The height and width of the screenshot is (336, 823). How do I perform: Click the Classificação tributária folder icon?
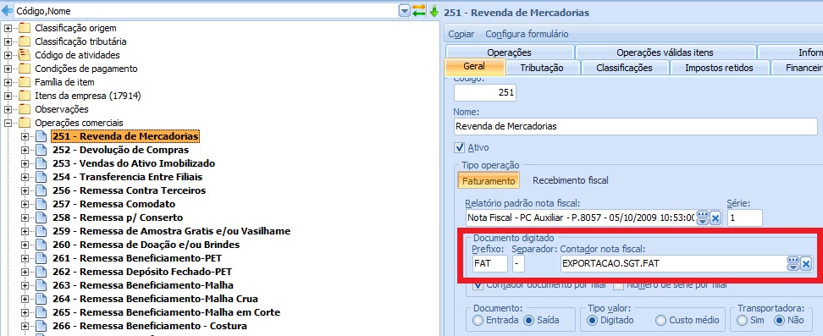pos(25,41)
